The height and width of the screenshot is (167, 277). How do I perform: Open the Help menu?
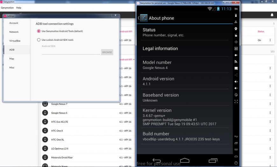[x=19, y=7]
